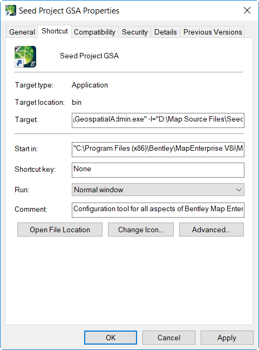
Task: Expand the Run dropdown arrow
Action: tap(238, 190)
